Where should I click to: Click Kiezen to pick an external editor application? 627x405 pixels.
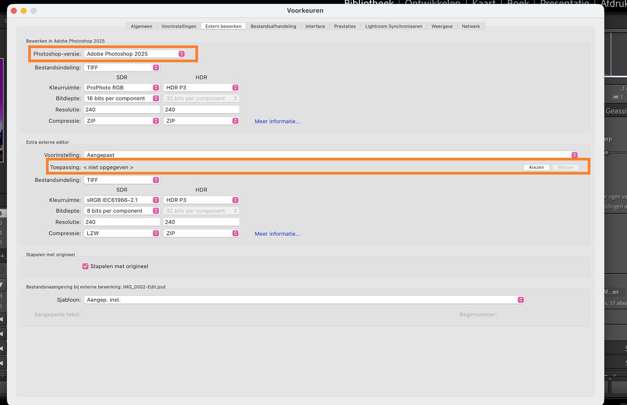(536, 167)
